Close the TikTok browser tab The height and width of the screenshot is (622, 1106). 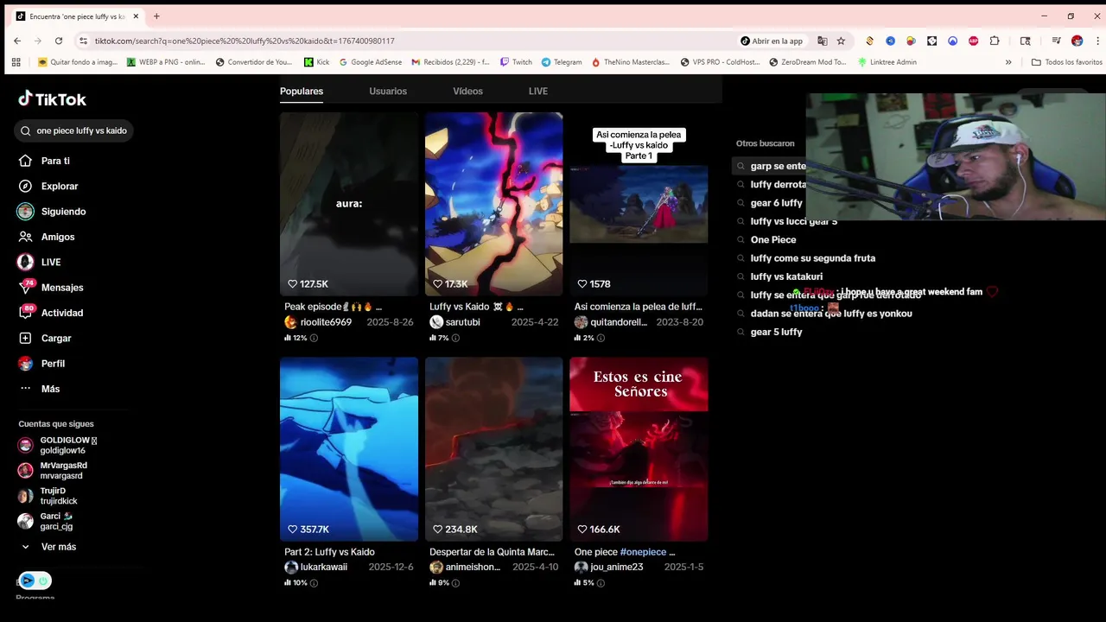(x=136, y=16)
